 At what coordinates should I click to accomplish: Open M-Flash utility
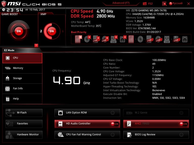pyautogui.click(x=24, y=113)
